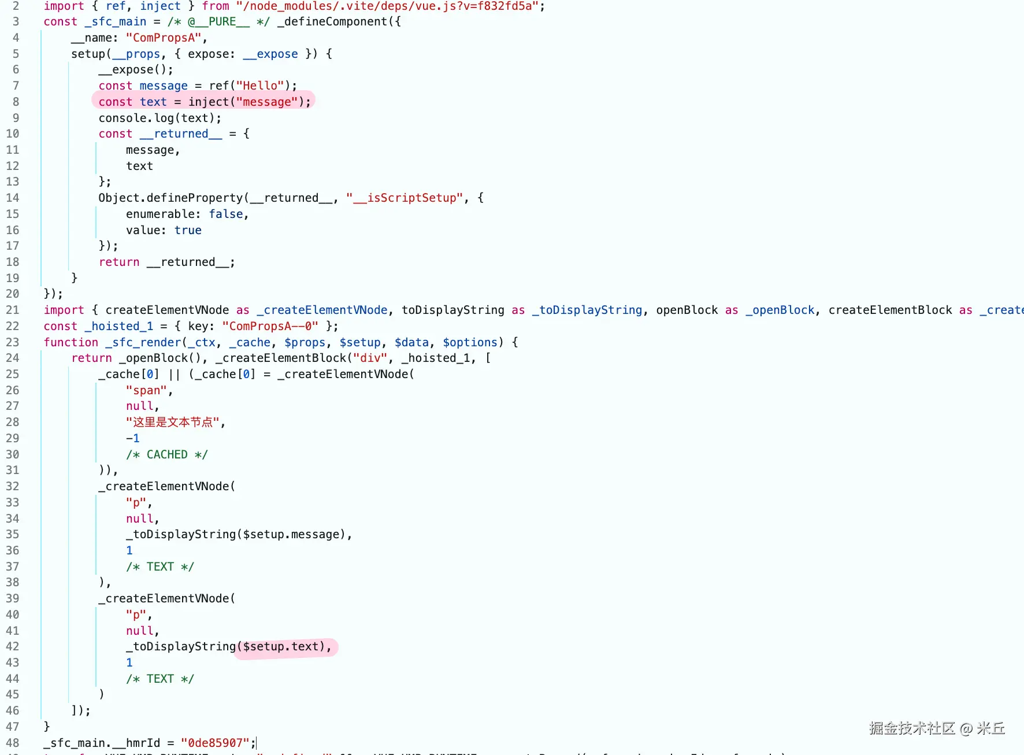Click the $options parameter on line 23
1024x755 pixels.
click(x=470, y=342)
